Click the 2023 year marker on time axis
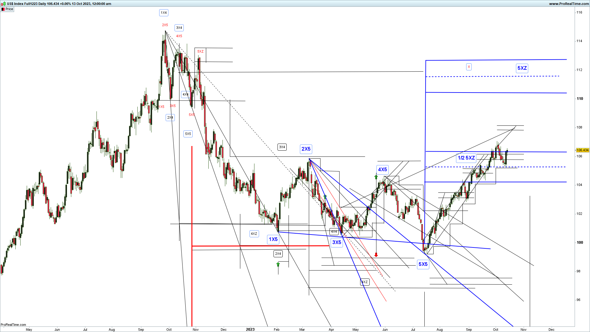590x332 pixels. click(x=250, y=330)
